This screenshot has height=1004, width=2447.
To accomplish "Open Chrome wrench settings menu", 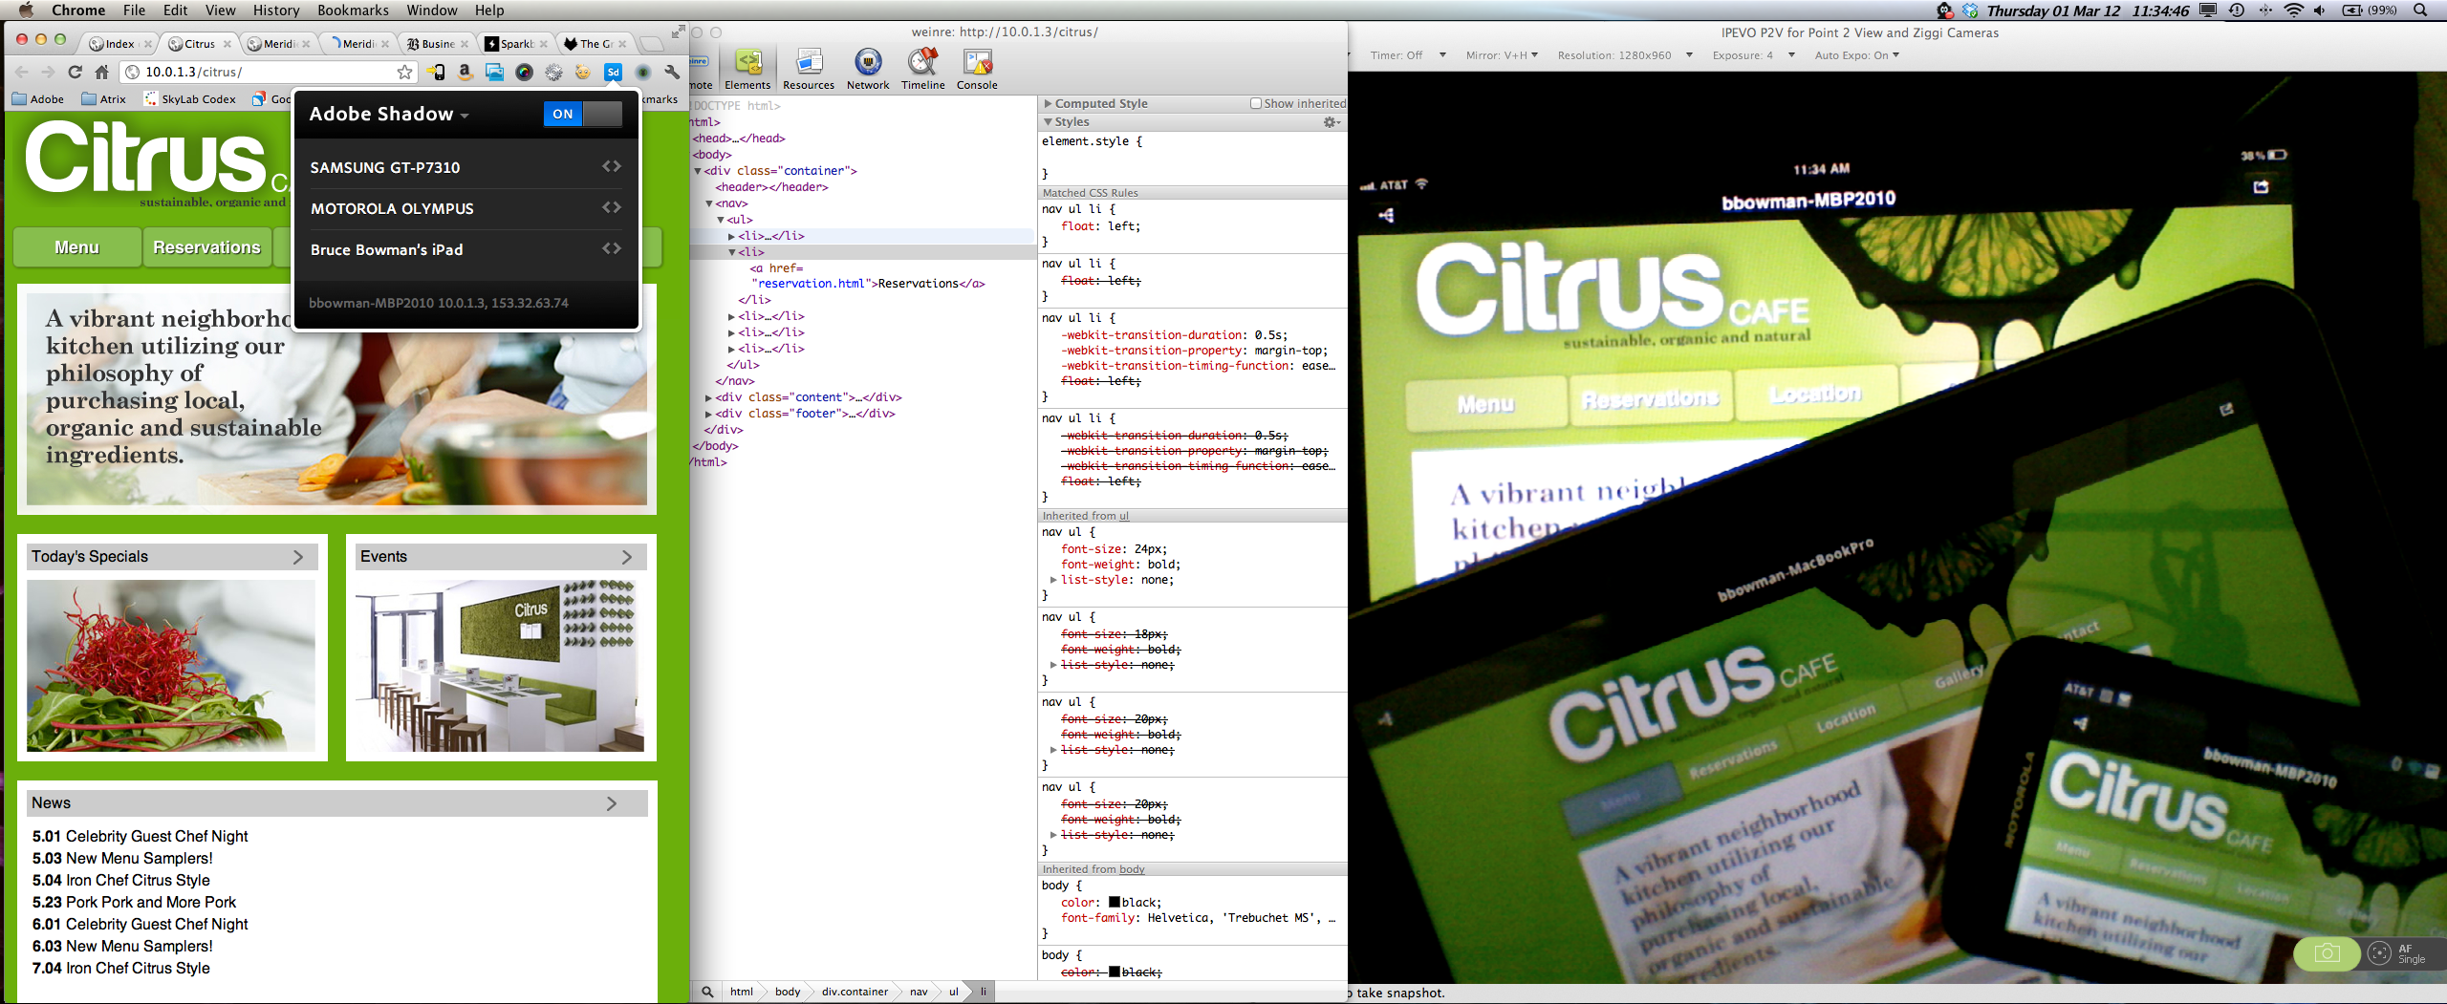I will click(672, 72).
